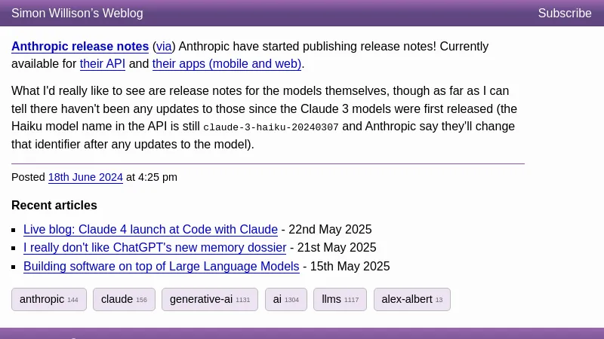The height and width of the screenshot is (339, 604).
Task: Open the 18th June 2024 date link
Action: (x=85, y=178)
